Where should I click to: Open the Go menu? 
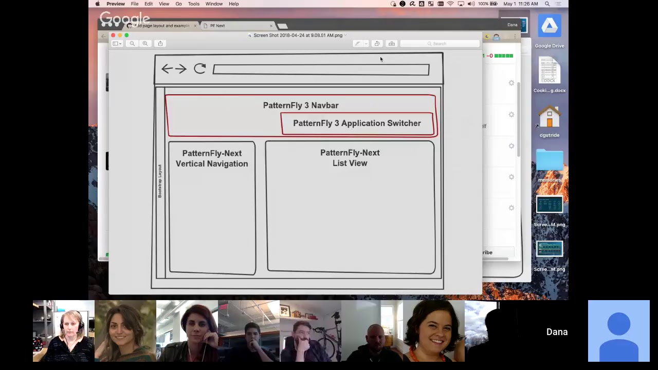(x=178, y=4)
